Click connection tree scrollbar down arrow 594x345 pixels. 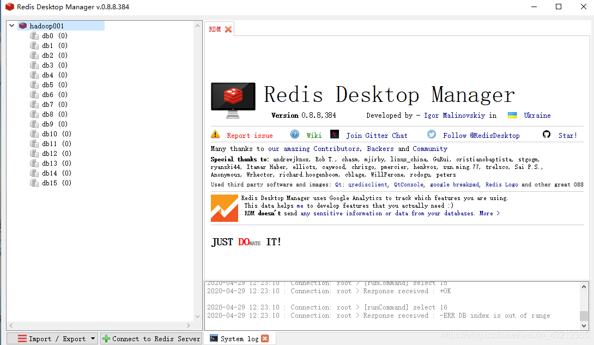click(x=197, y=317)
